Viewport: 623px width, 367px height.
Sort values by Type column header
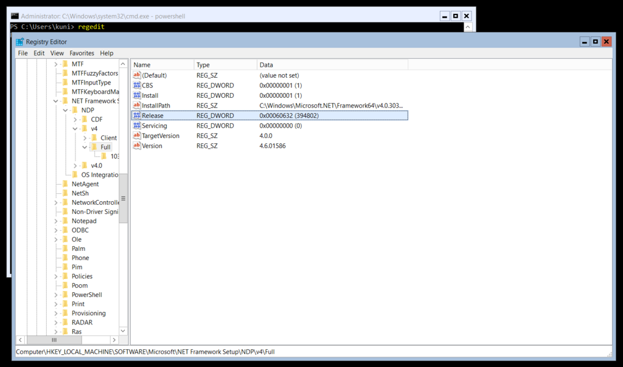click(x=225, y=64)
